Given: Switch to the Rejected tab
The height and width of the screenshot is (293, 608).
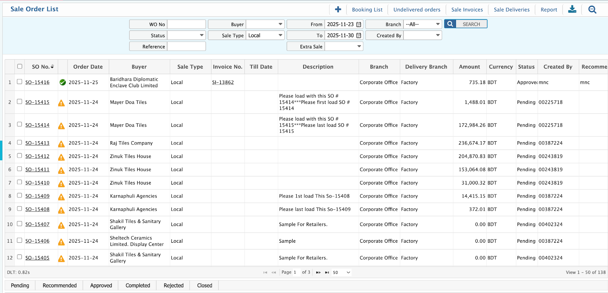Looking at the screenshot, I should coord(174,285).
